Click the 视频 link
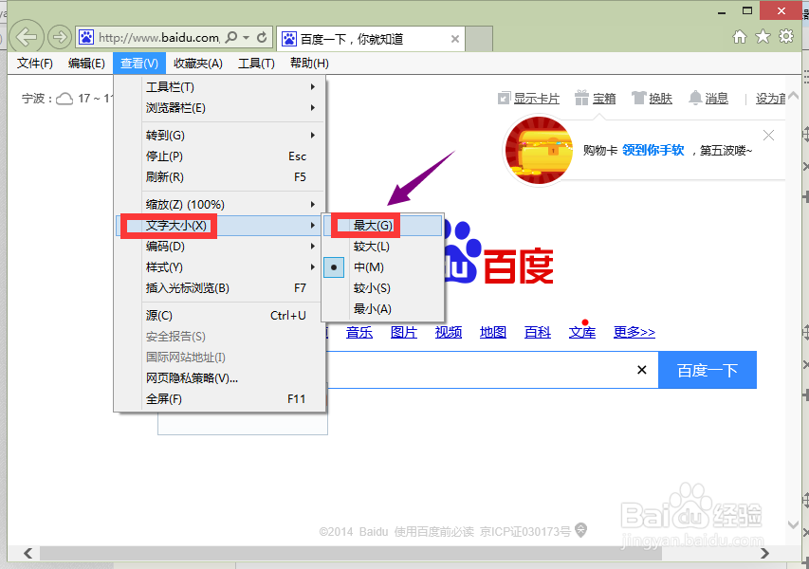The image size is (809, 569). (449, 332)
